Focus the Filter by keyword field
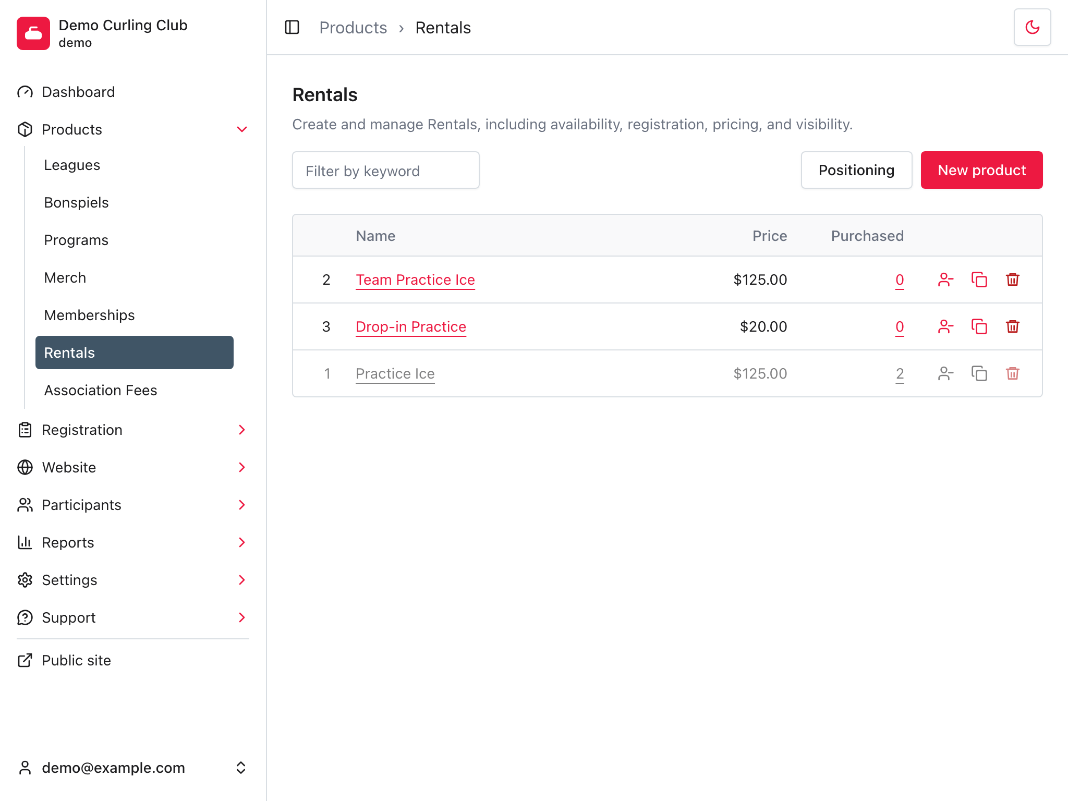Screen dimensions: 1068x801 386,170
